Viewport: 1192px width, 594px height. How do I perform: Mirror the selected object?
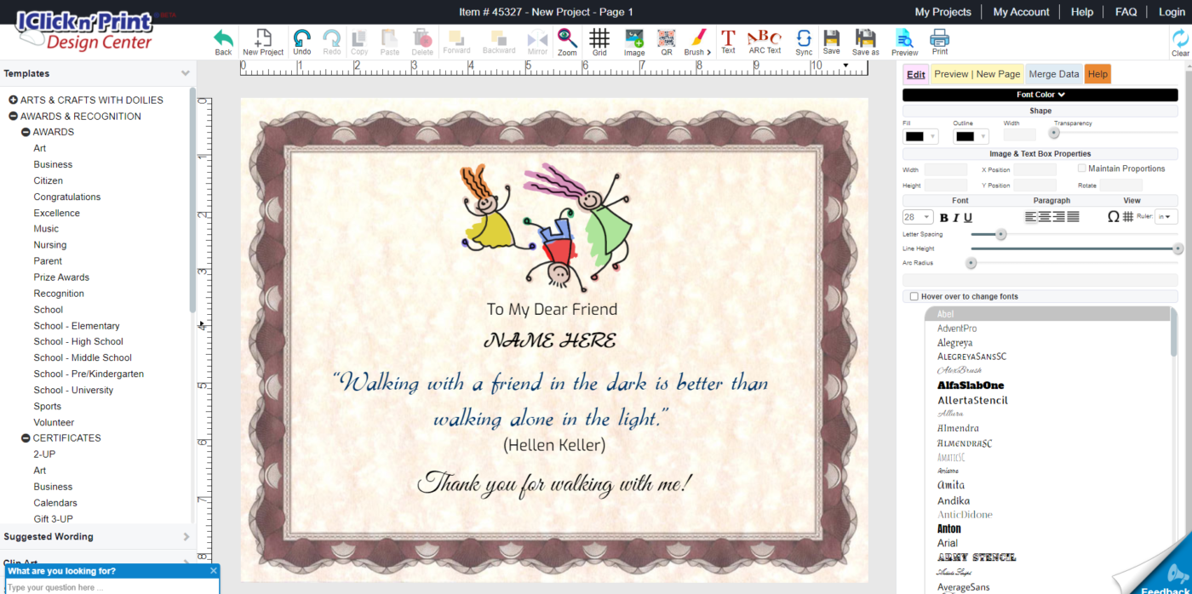[x=537, y=40]
